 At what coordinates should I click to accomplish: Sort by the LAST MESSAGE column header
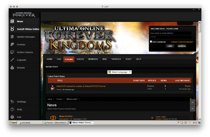[182, 81]
